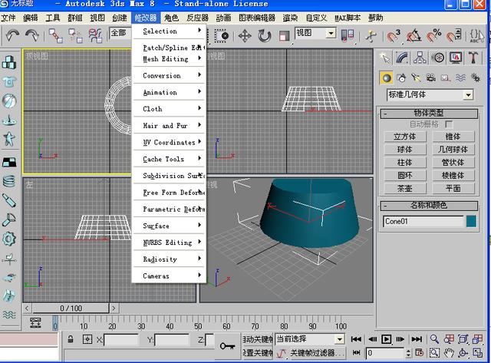
Task: Click the Undo arrow in the main toolbar
Action: click(12, 35)
